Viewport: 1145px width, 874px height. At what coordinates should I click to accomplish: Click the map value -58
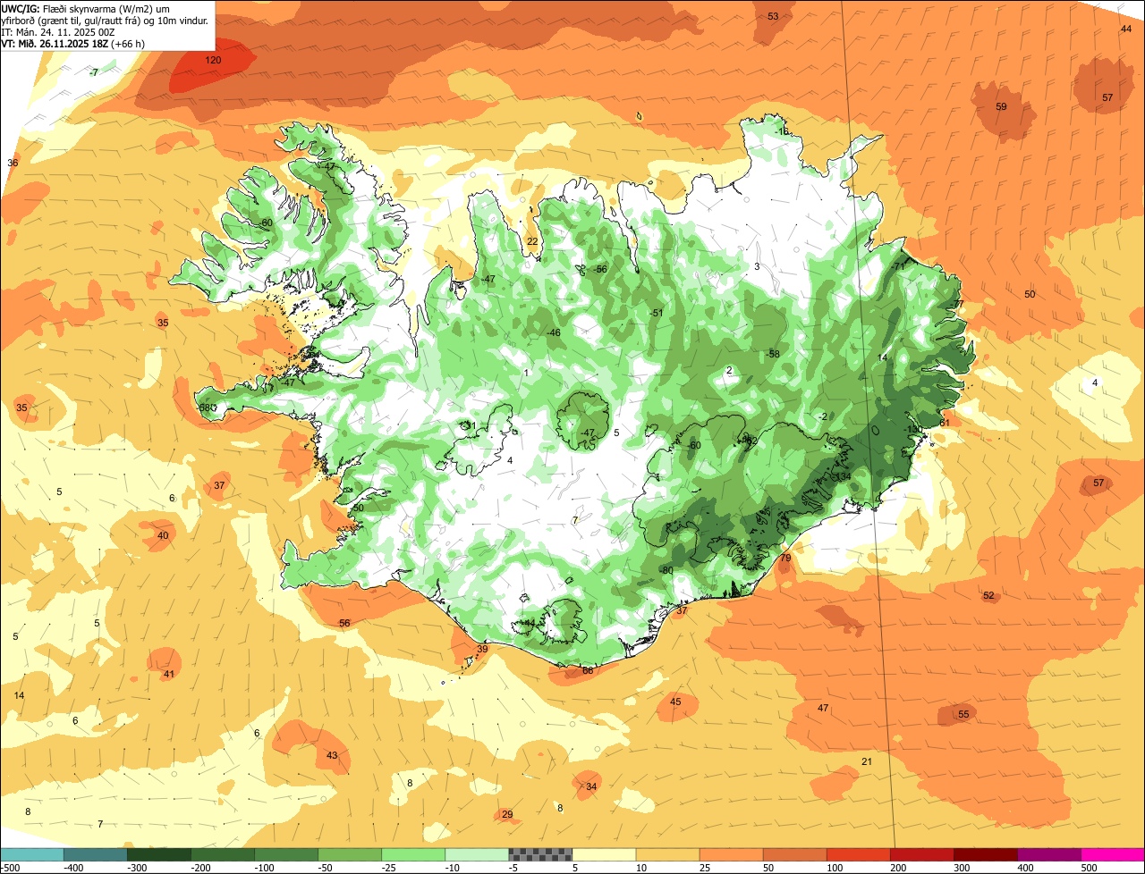773,354
